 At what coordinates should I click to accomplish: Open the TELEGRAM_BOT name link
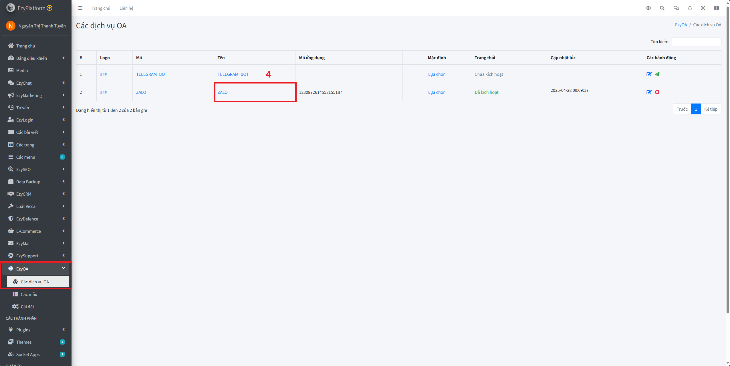coord(233,74)
